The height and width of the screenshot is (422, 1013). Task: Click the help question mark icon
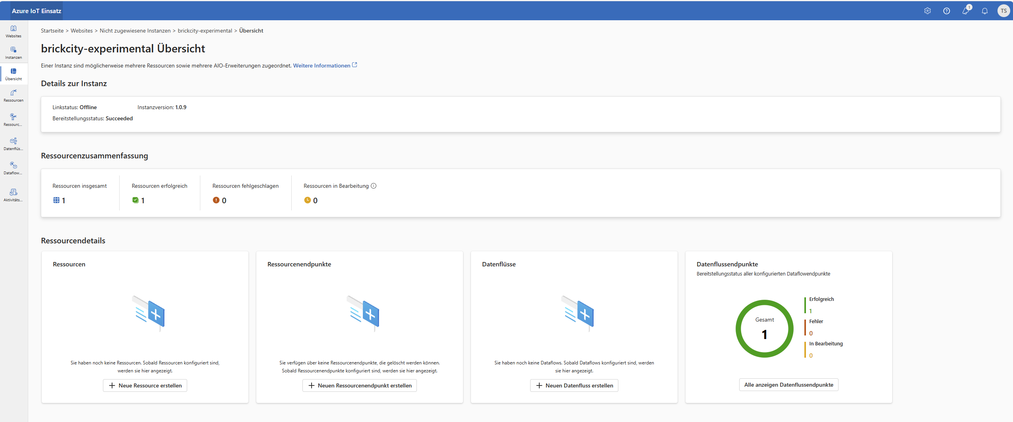tap(947, 11)
